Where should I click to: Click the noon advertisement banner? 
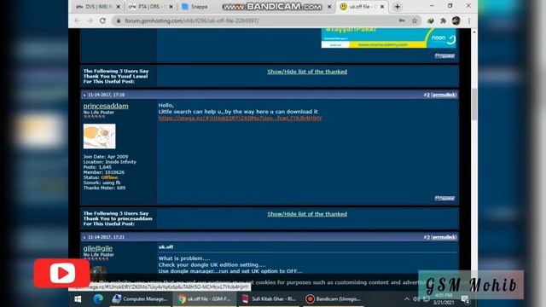click(x=388, y=38)
